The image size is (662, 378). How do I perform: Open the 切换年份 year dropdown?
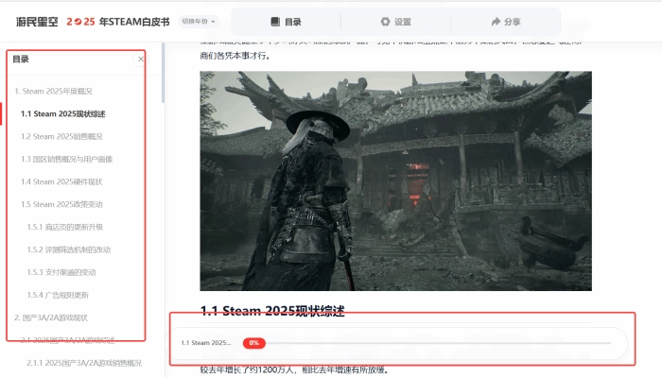pos(199,21)
